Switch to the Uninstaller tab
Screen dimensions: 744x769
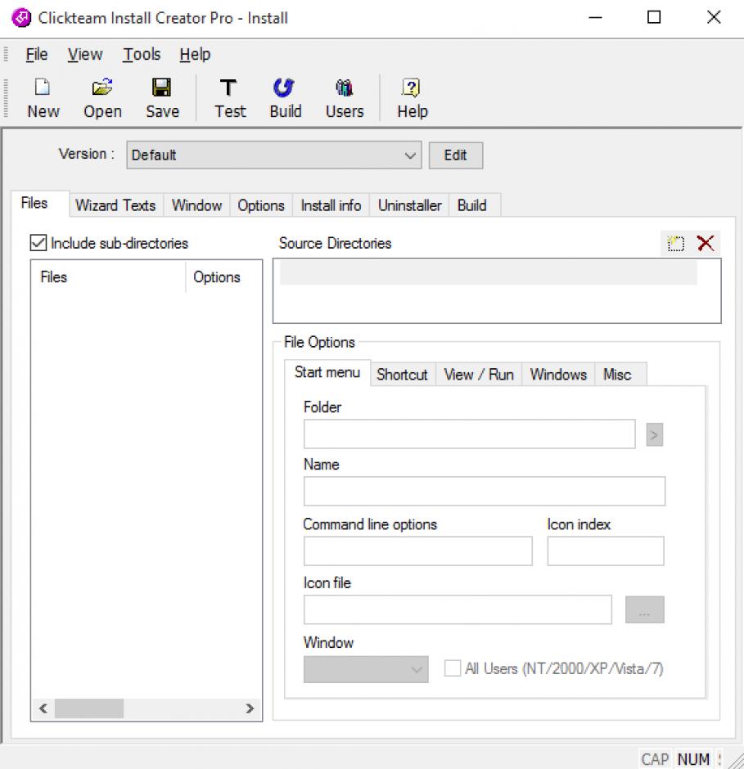coord(410,205)
